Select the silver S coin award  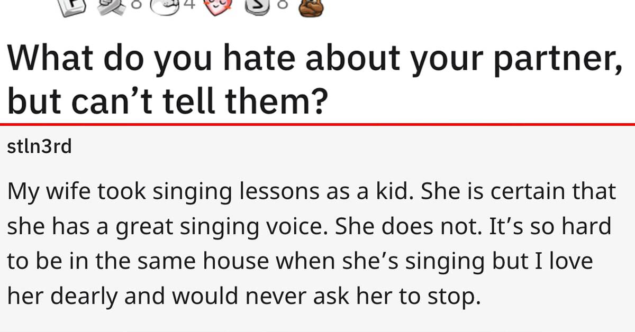click(256, 7)
